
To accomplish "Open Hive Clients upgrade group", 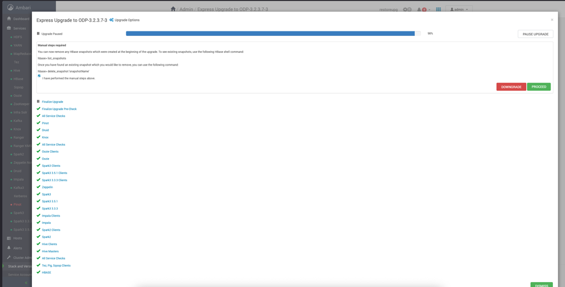I will click(x=49, y=244).
